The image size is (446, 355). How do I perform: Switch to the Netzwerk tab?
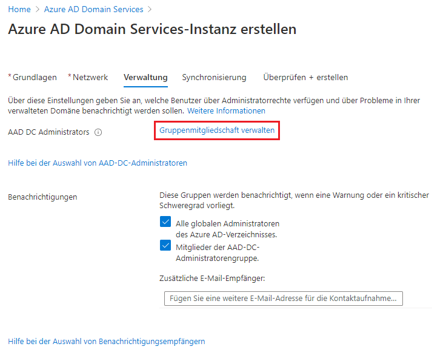[88, 77]
